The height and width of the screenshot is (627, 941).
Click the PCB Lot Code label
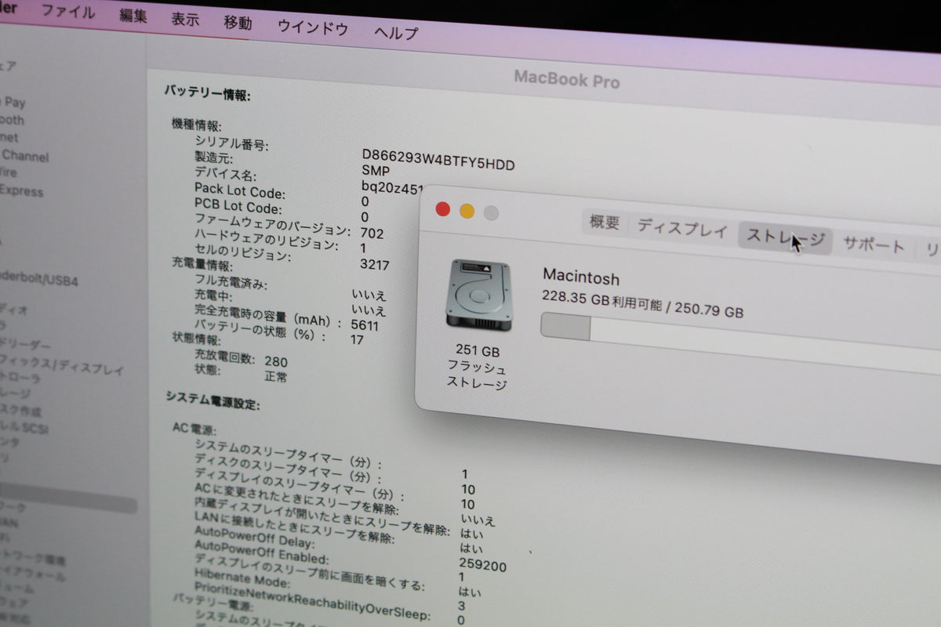pyautogui.click(x=238, y=207)
